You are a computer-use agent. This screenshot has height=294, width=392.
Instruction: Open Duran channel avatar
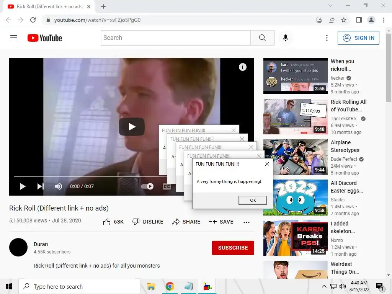tap(18, 247)
